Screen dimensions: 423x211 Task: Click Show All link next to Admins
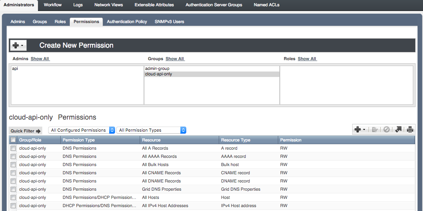pos(40,59)
